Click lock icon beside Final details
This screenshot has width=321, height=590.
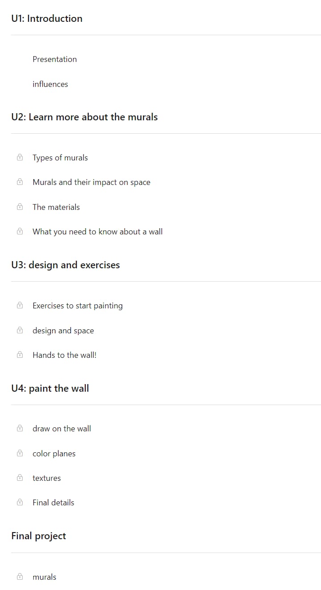tap(20, 502)
